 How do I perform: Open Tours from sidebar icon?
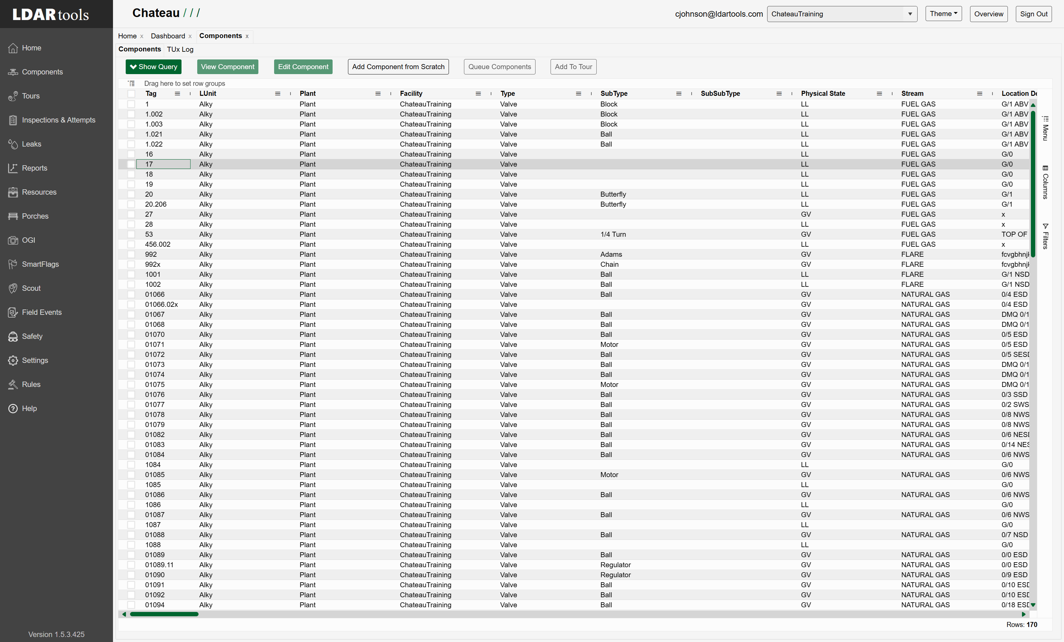point(13,96)
